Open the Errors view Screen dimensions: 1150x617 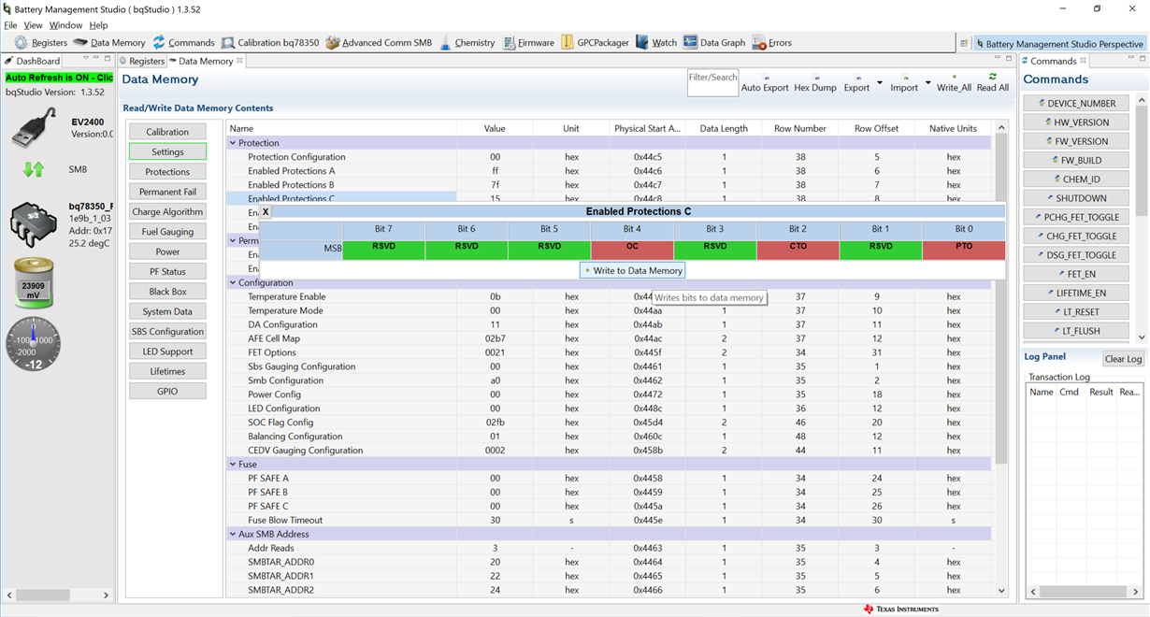coord(772,43)
